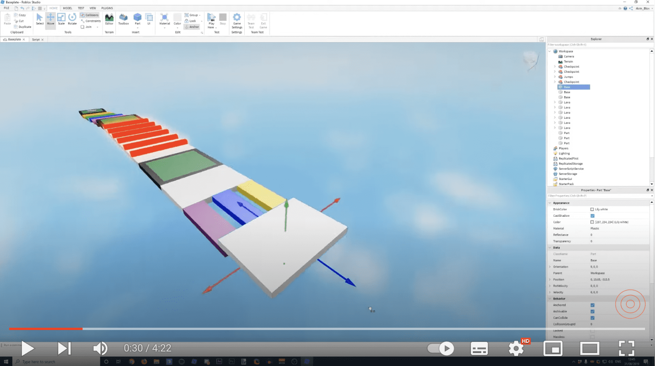Click Duplicate in the Clipboard group

tap(23, 27)
